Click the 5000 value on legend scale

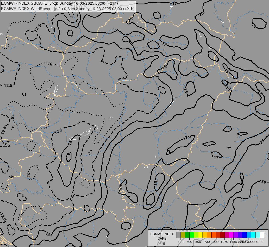(x=260, y=242)
